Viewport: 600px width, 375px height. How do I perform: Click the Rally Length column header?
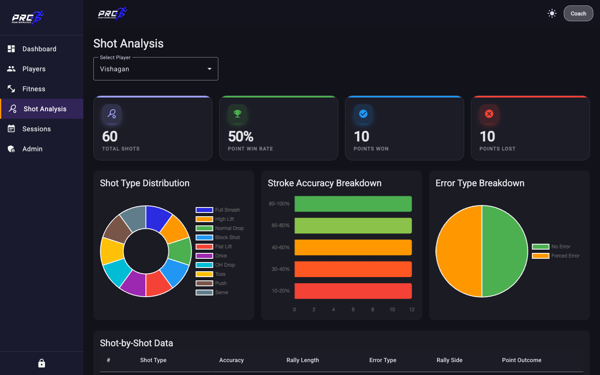click(302, 360)
